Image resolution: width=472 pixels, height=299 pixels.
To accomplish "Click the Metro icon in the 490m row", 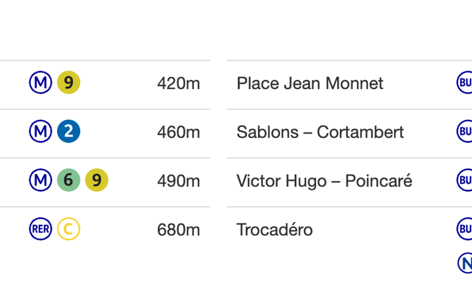I will click(41, 180).
